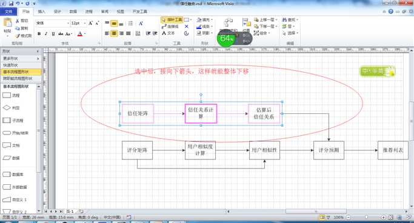Image resolution: width=414 pixels, height=223 pixels.
Task: Open the File (文件) tab
Action: click(8, 12)
